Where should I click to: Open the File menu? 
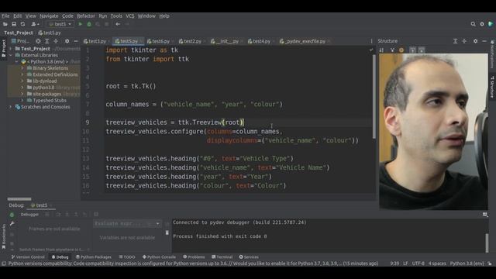(5, 15)
